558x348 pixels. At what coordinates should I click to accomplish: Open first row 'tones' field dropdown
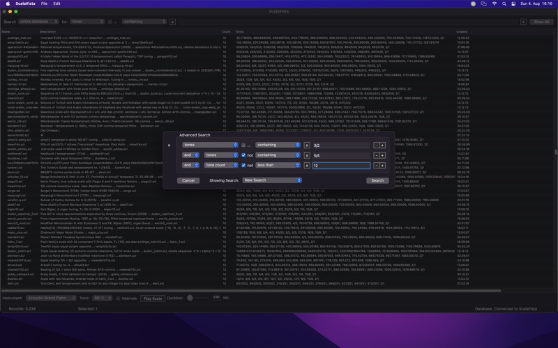210,145
